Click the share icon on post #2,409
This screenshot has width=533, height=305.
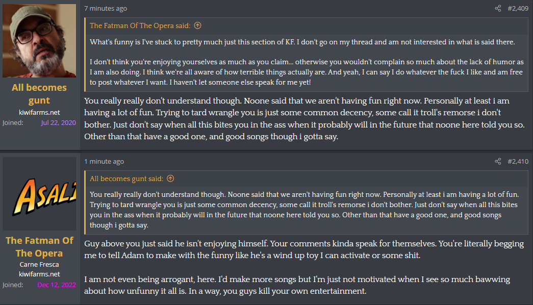[x=498, y=8]
